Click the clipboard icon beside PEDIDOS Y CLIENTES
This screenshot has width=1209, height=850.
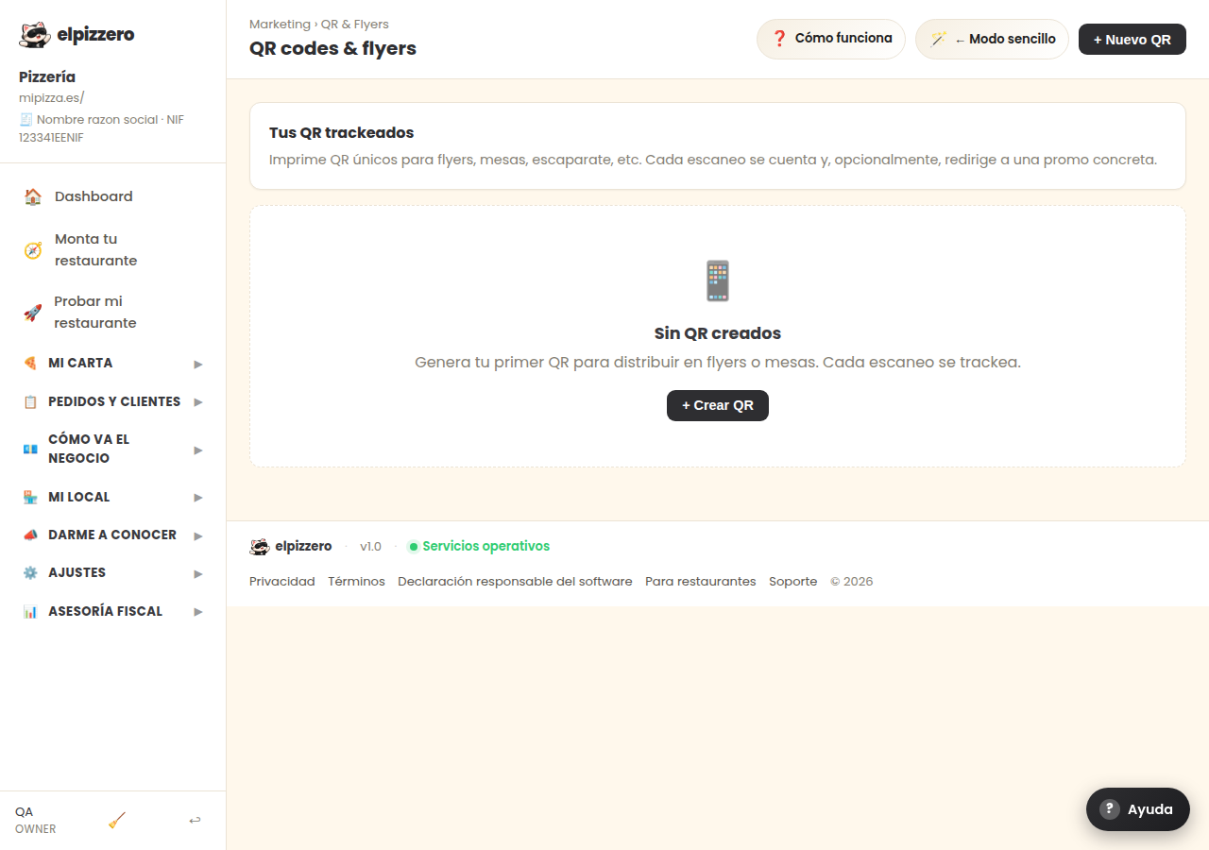click(x=30, y=401)
